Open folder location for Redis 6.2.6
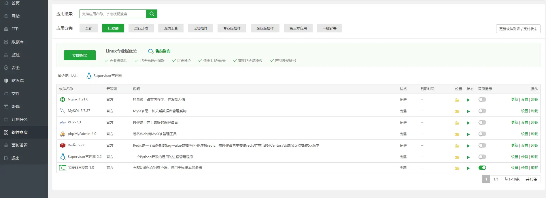The height and width of the screenshot is (198, 546). (x=457, y=146)
